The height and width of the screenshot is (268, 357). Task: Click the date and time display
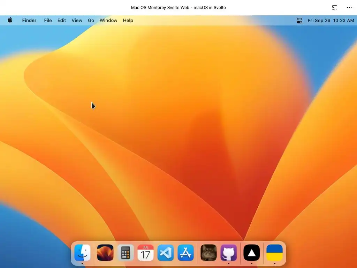pos(331,21)
